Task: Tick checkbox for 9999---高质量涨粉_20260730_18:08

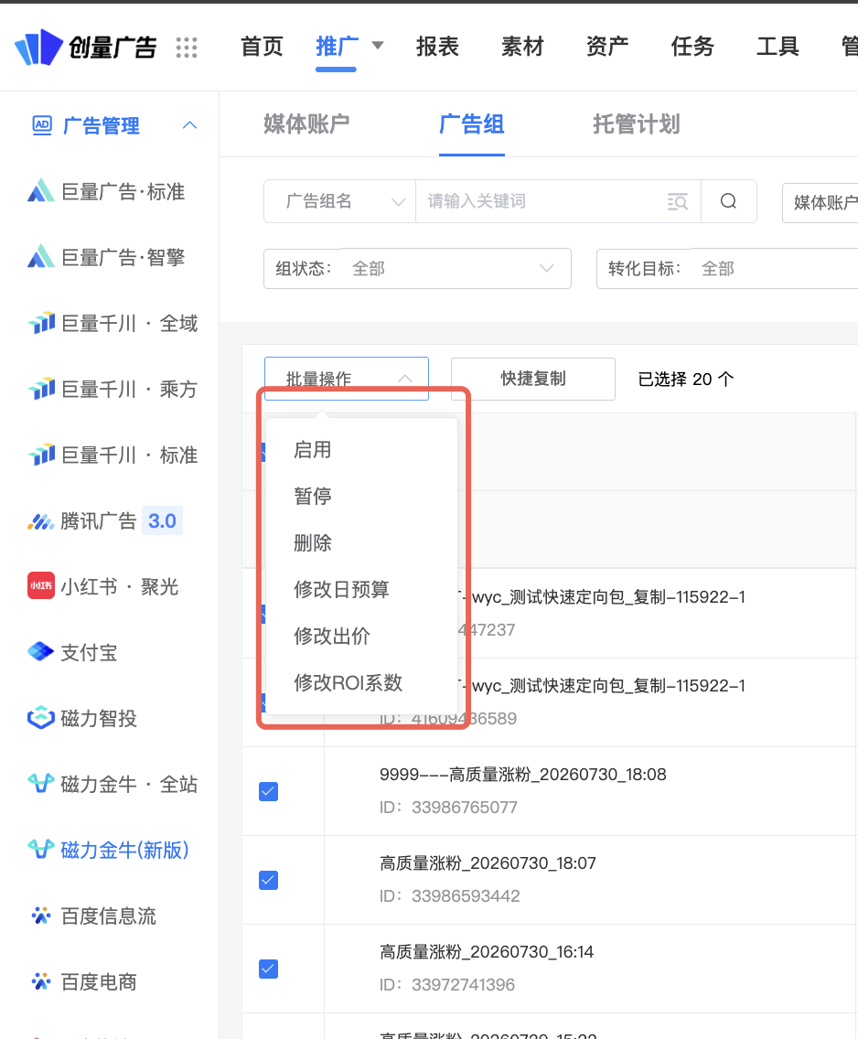Action: pos(268,792)
